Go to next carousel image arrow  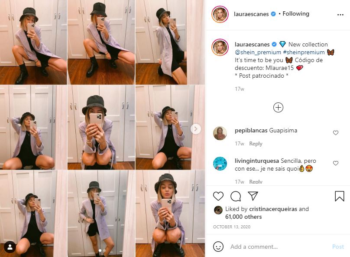tap(196, 128)
